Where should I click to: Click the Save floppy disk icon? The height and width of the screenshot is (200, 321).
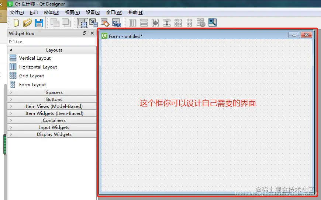click(x=39, y=23)
